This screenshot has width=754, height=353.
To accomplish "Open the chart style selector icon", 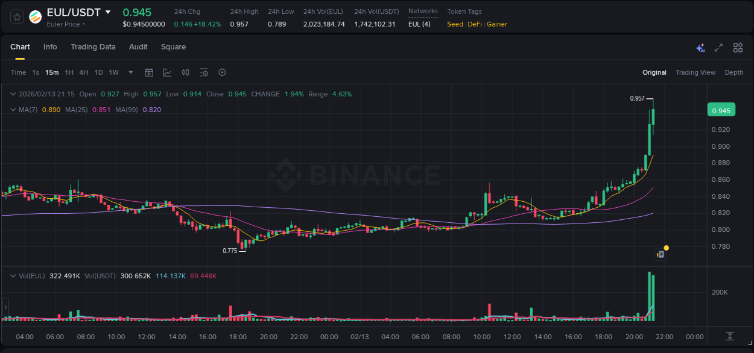I will pyautogui.click(x=167, y=72).
